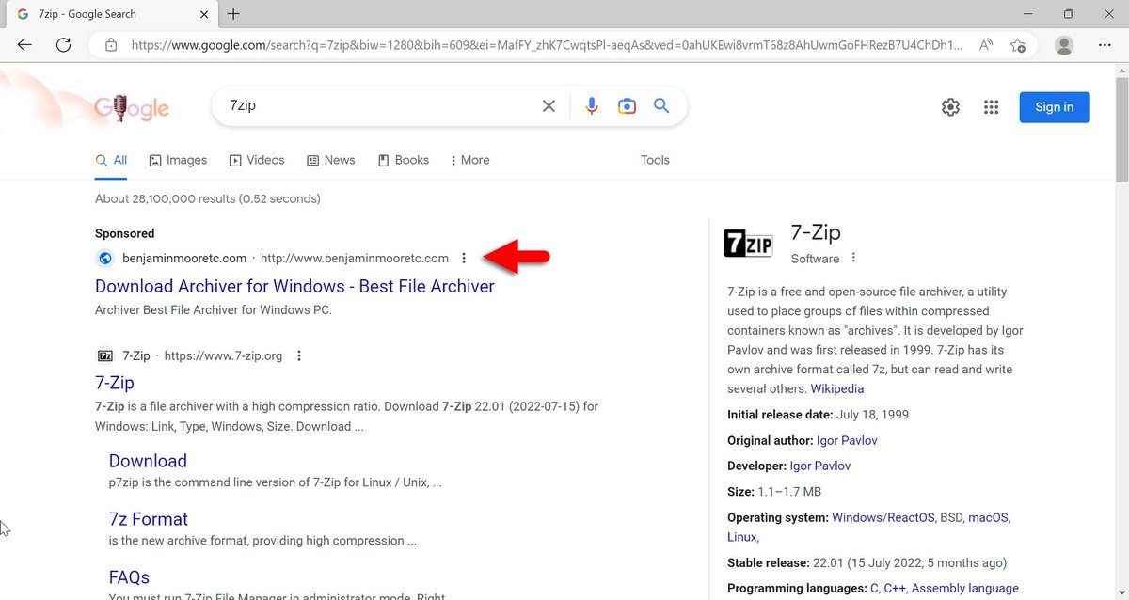Open the browser profile avatar

click(x=1064, y=44)
